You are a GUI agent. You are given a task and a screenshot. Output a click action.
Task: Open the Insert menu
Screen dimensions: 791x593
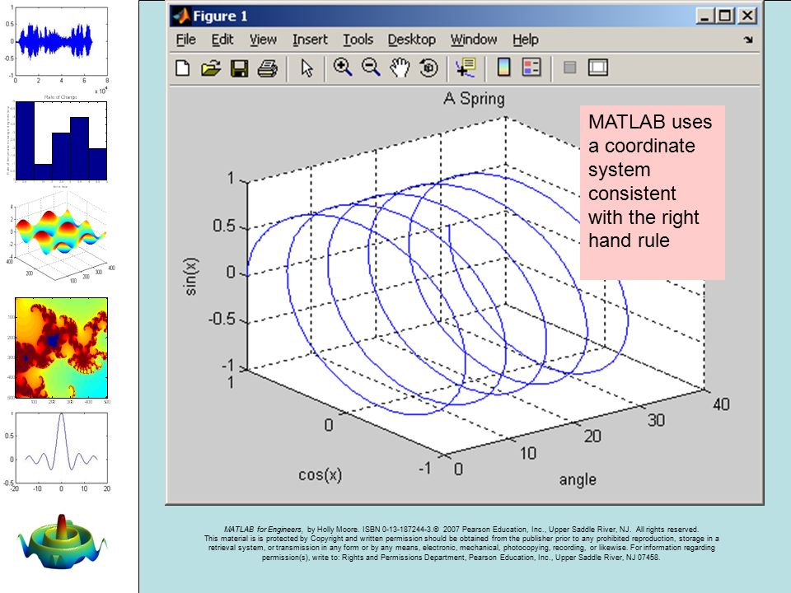(x=310, y=40)
